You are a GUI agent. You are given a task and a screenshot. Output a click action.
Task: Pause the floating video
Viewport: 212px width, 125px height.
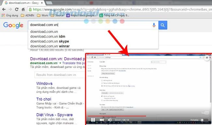coord(93,120)
